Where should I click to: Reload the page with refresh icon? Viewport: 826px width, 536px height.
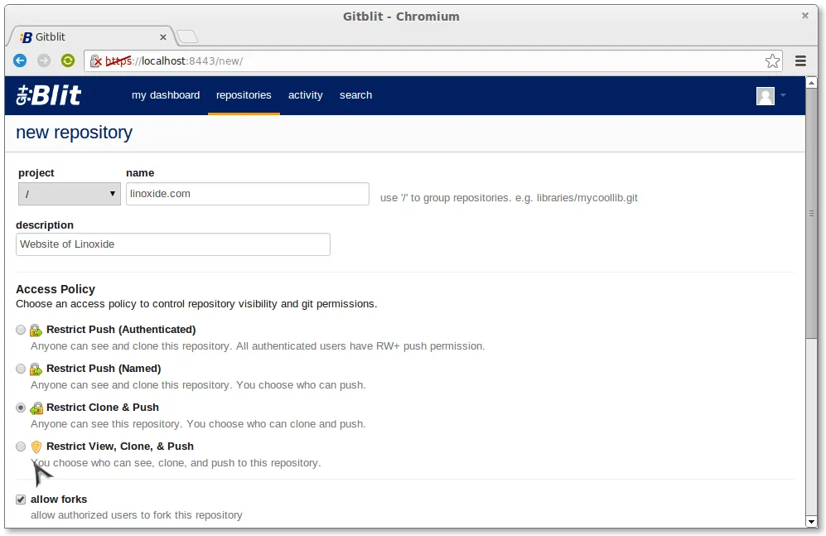tap(68, 60)
